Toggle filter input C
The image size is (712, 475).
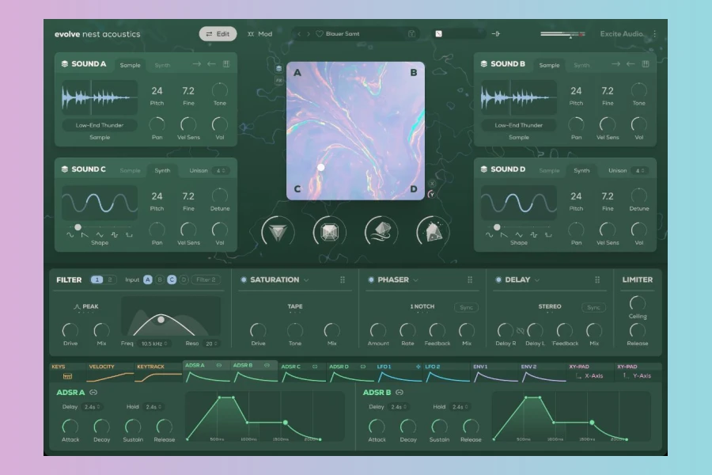[x=172, y=279]
